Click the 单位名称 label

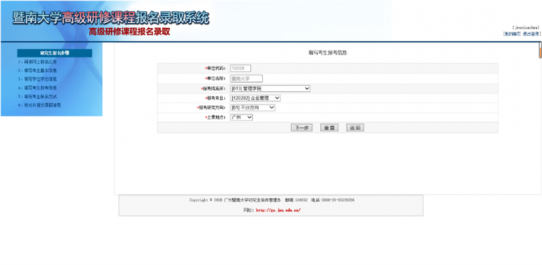coord(215,79)
